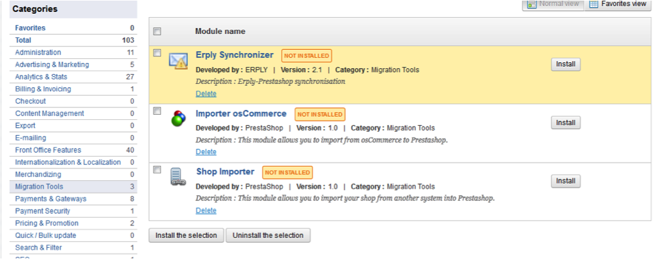Screen dimensions: 655x259
Task: Toggle the select-all checkbox beside Module name
Action: [x=157, y=31]
